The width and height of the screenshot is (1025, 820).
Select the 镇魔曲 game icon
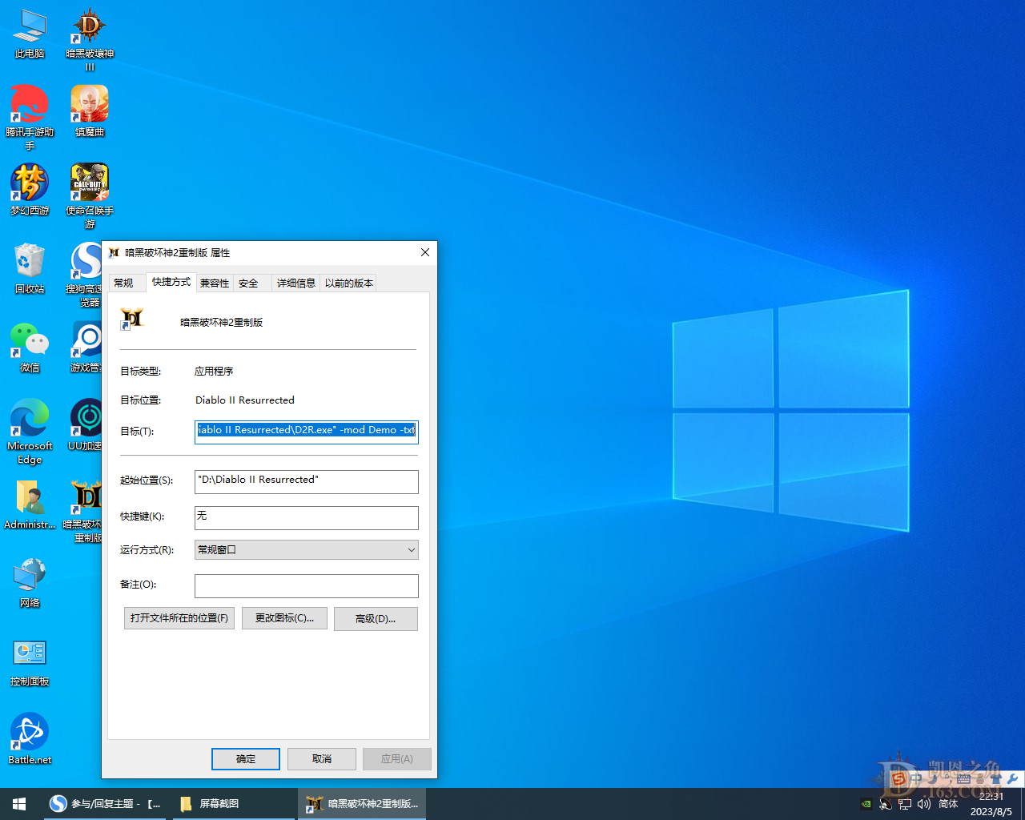(90, 111)
